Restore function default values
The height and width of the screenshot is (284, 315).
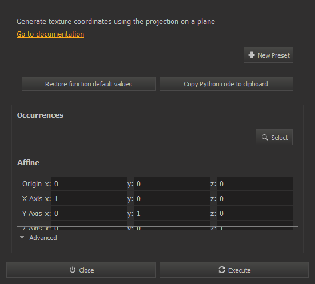89,84
